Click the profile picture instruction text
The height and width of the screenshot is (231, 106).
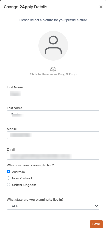click(x=53, y=20)
